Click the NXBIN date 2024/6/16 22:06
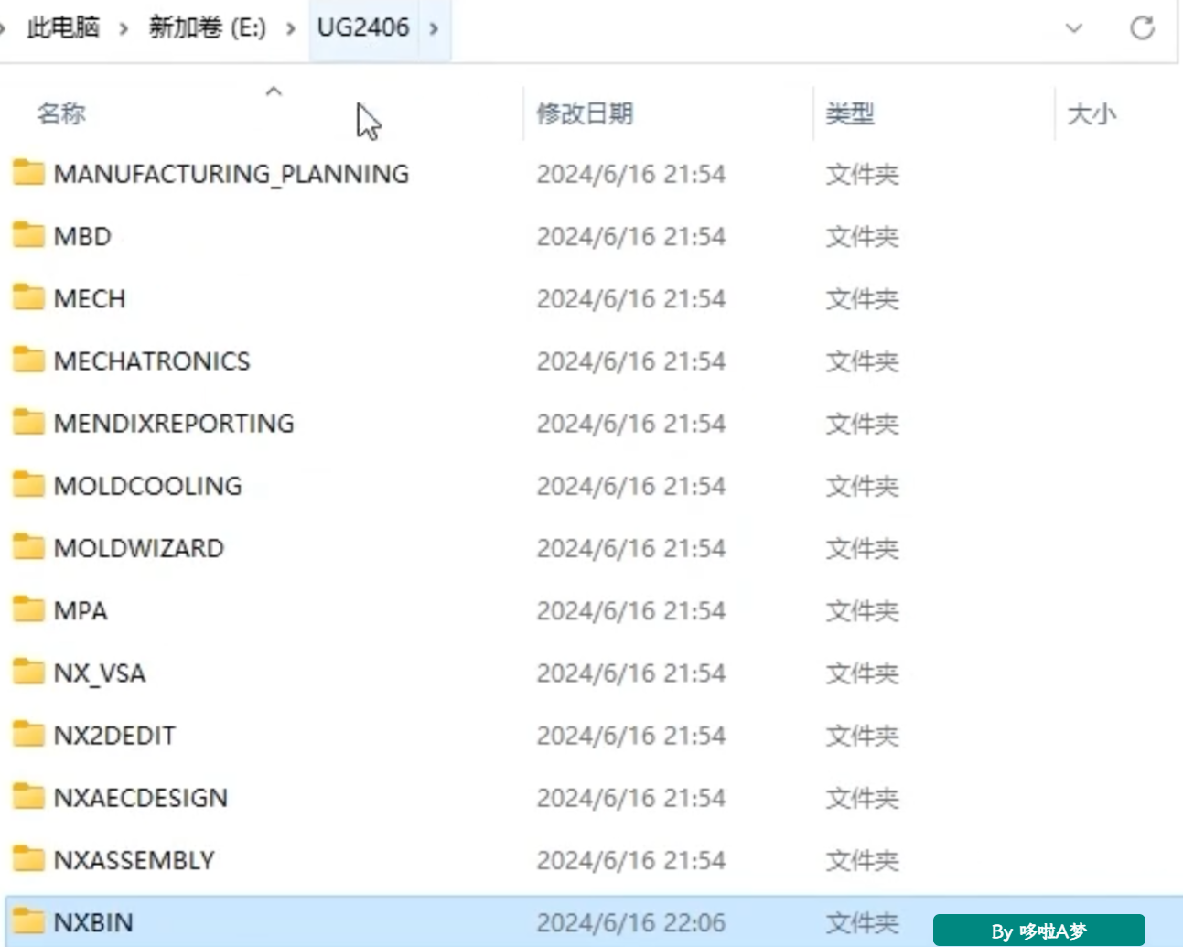 pyautogui.click(x=631, y=922)
